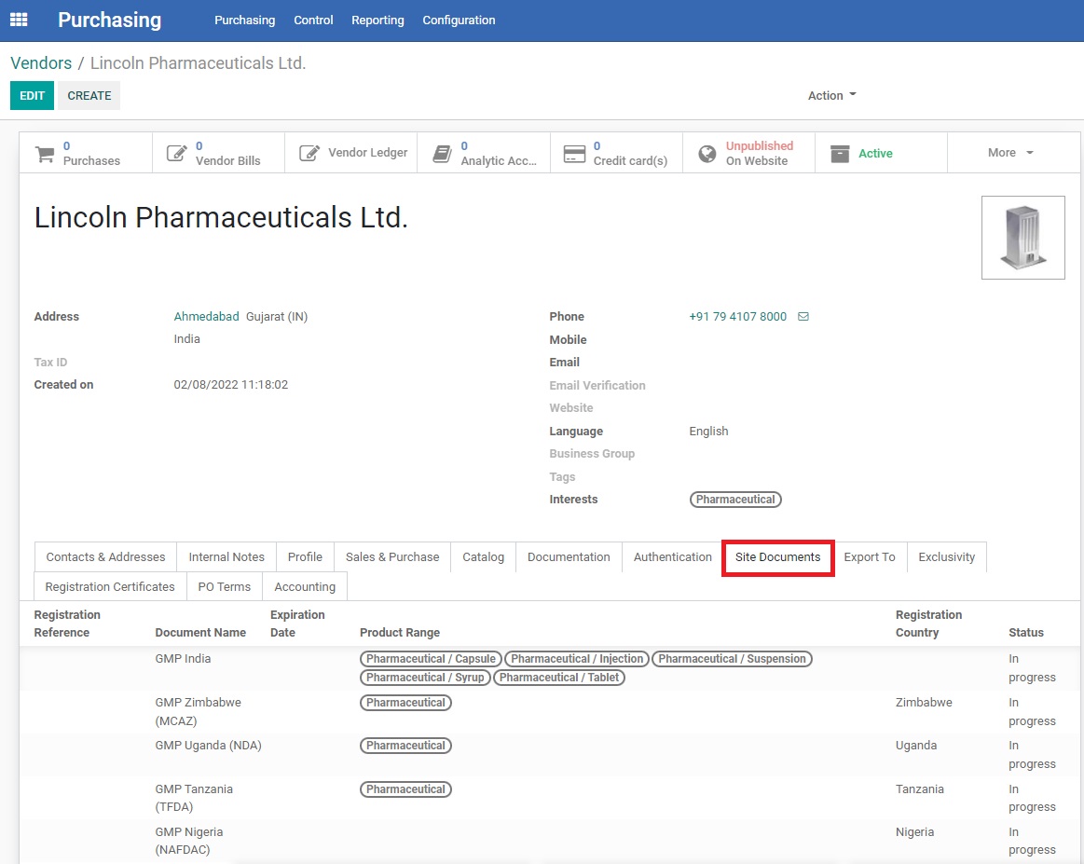Sort by Registration Reference column header
The image size is (1084, 864).
click(67, 624)
